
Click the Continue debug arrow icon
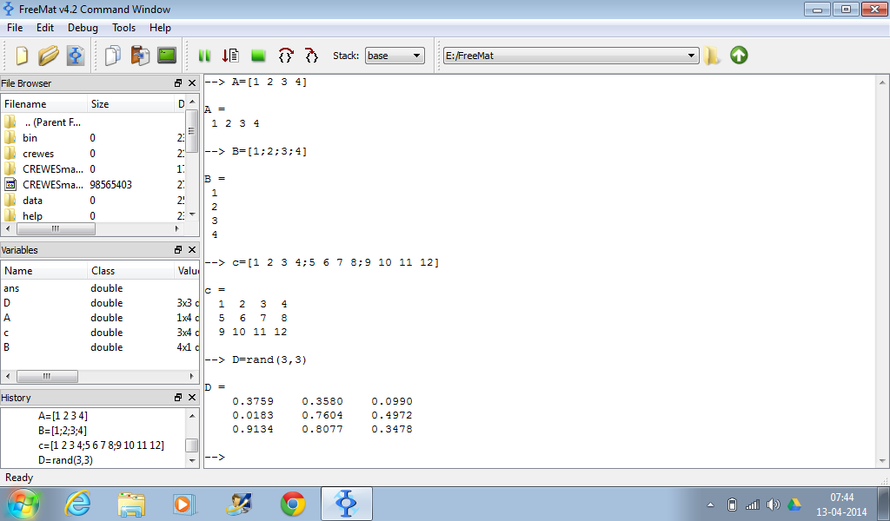coord(230,56)
